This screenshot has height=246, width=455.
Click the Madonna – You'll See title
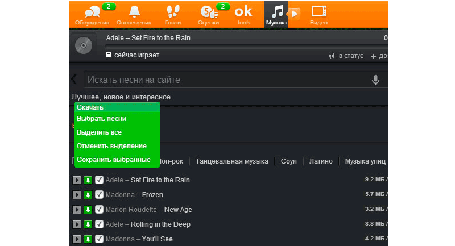click(x=139, y=239)
